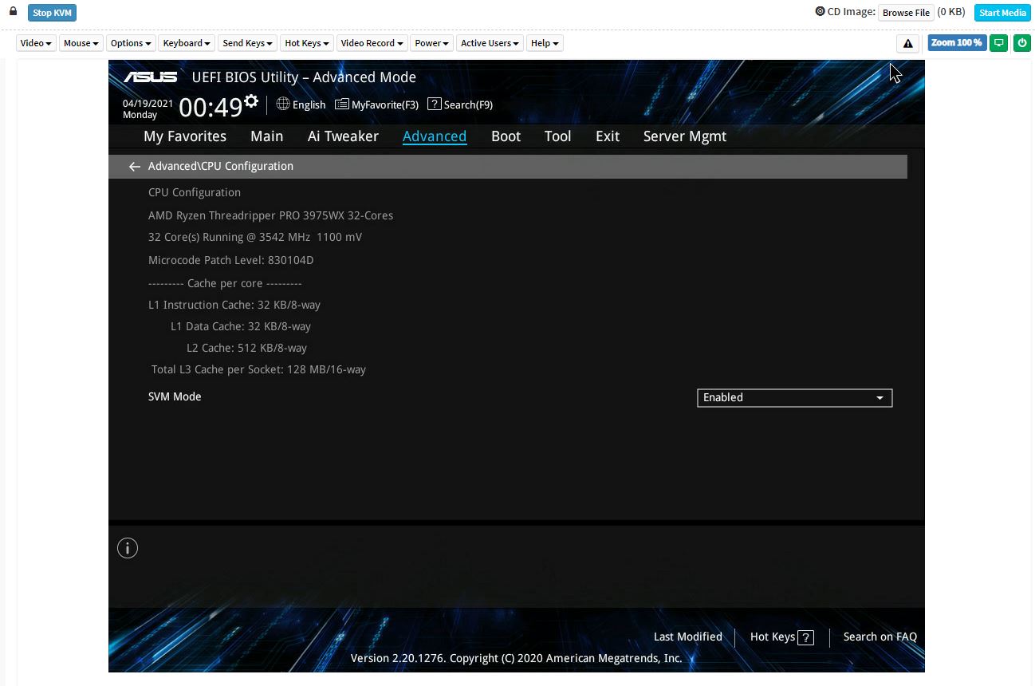Click the Version 2.20.1276 copyright text
This screenshot has height=686, width=1035.
517,658
